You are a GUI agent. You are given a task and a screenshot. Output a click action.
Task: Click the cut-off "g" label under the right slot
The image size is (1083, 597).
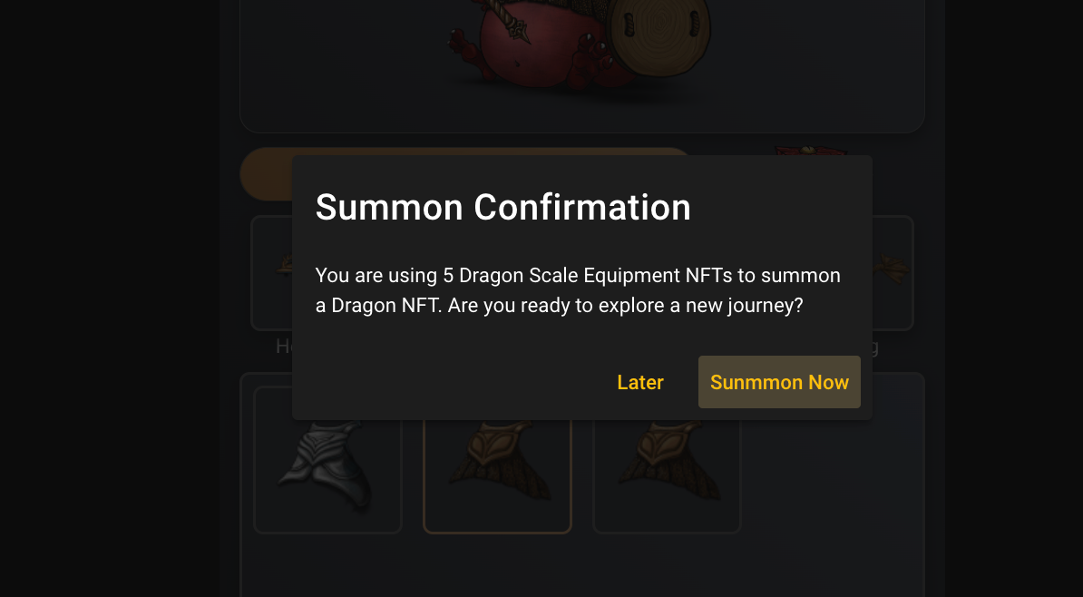873,347
